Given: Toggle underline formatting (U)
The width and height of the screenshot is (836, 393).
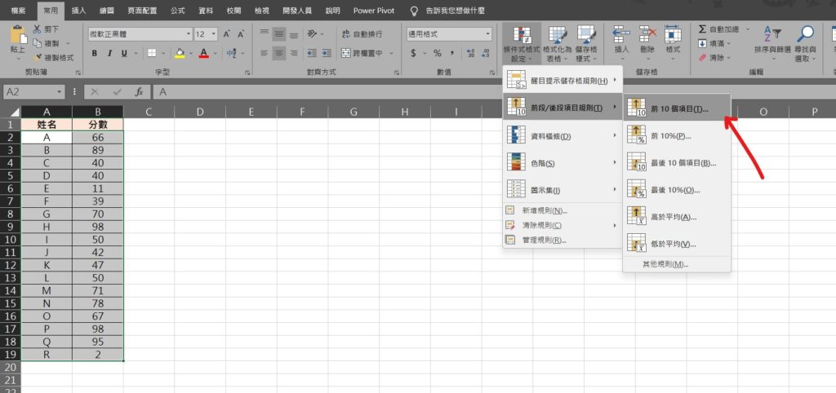Looking at the screenshot, I should [124, 53].
